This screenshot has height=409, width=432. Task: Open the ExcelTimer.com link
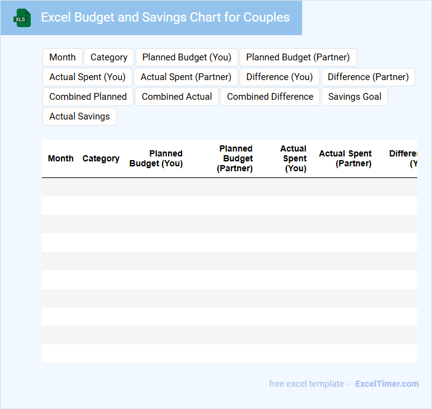pyautogui.click(x=386, y=384)
